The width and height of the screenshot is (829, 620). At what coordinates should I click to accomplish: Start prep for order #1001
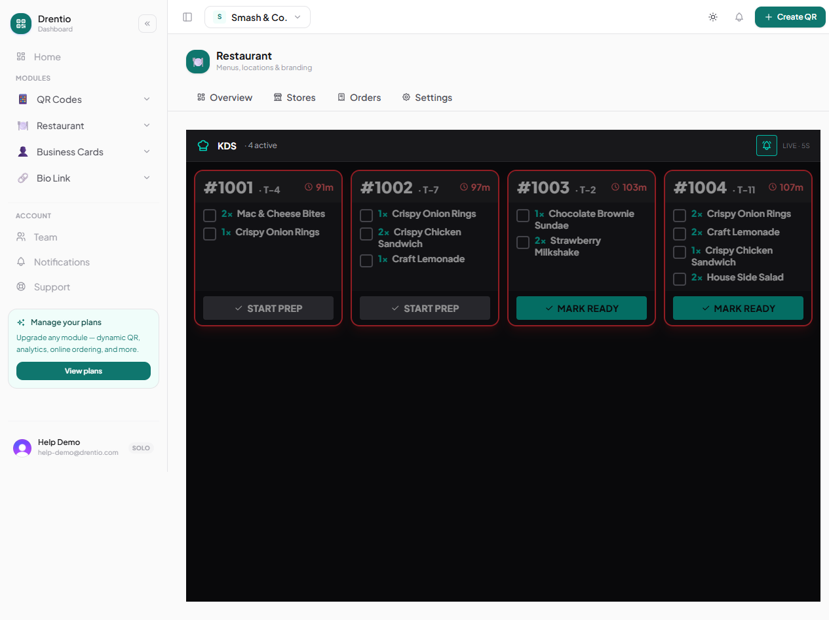tap(268, 308)
